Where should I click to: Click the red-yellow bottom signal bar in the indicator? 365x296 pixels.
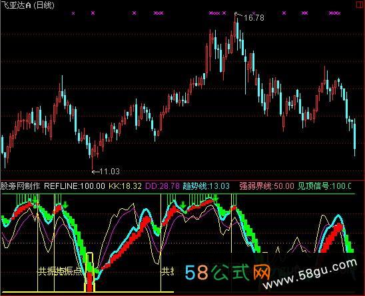[x=90, y=272]
